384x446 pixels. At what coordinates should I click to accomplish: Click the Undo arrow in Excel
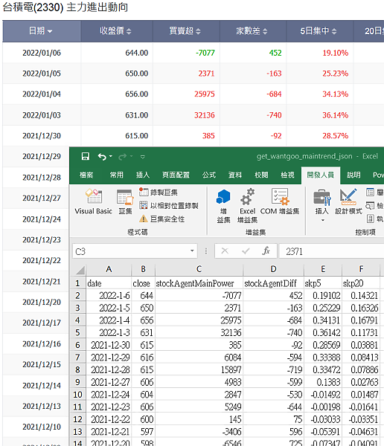pos(102,156)
